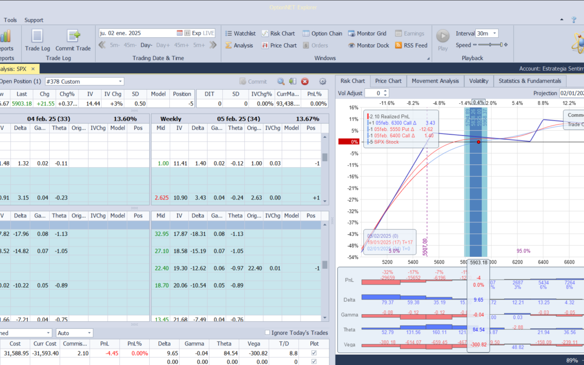
Task: Toggle Plot checkbox in first position row
Action: point(314,354)
